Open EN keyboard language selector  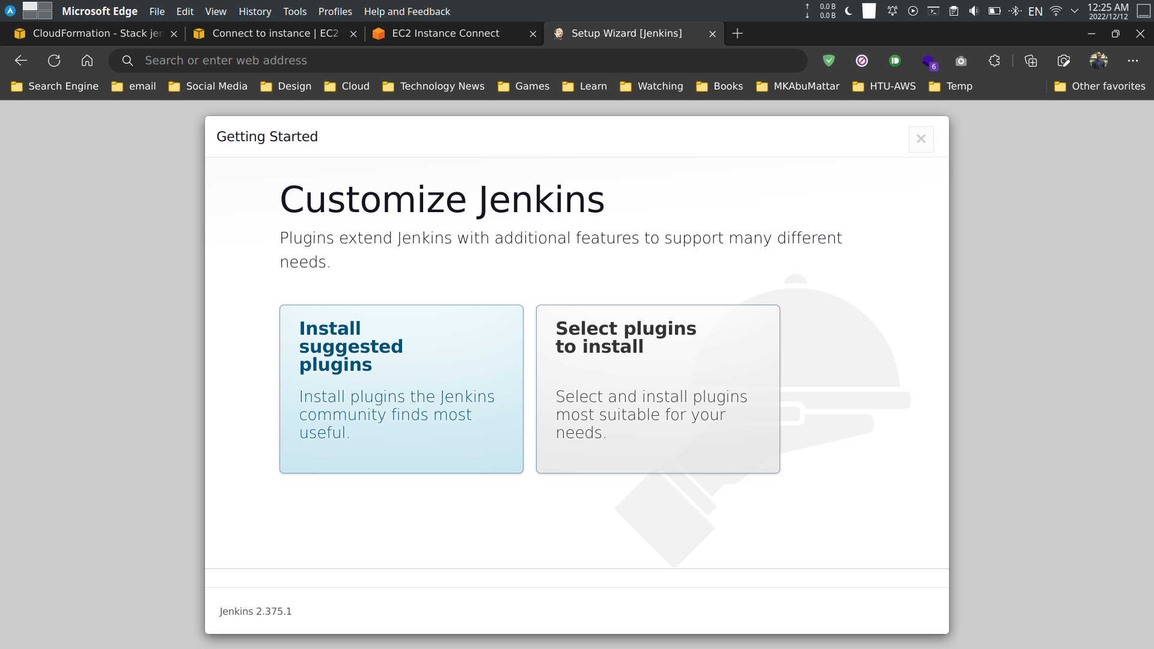point(1036,11)
